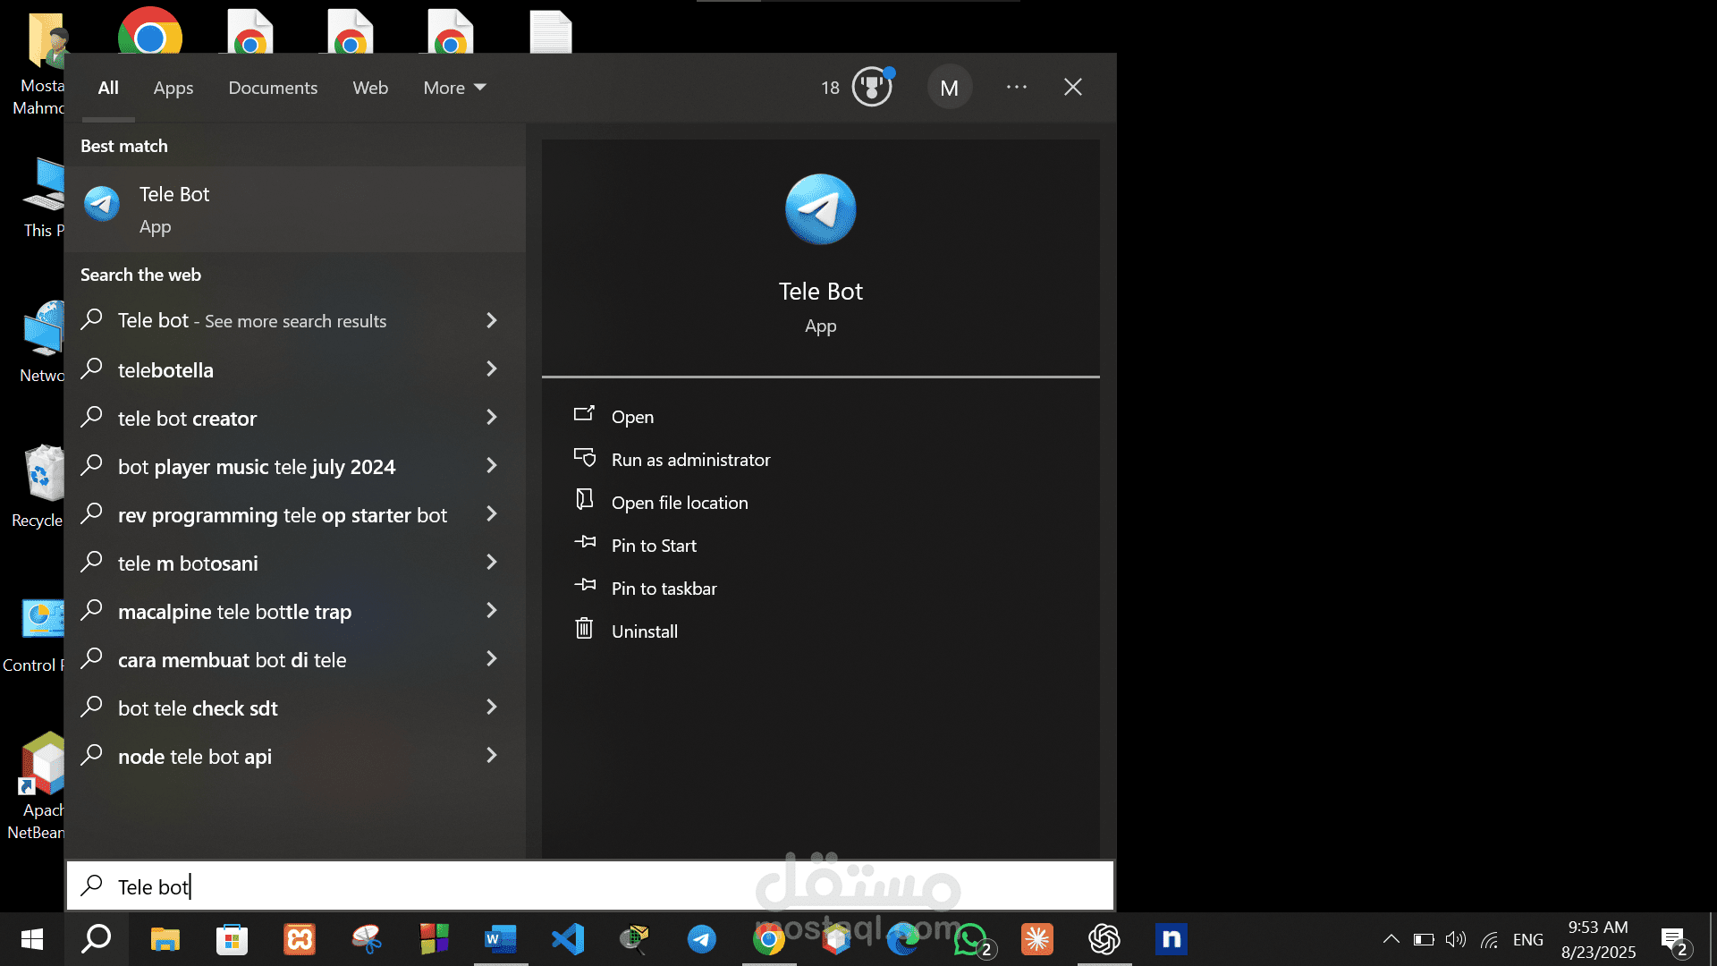Choose Pin to taskbar option

pos(664,589)
